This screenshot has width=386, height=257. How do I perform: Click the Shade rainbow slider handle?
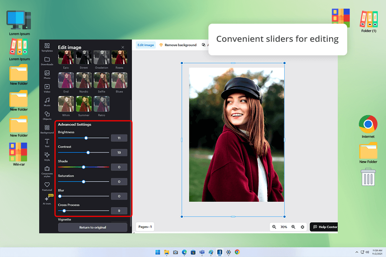[83, 167]
